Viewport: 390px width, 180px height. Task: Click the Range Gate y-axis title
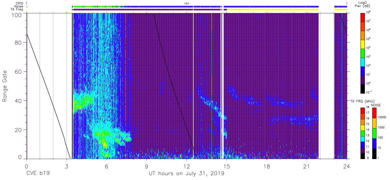5,86
